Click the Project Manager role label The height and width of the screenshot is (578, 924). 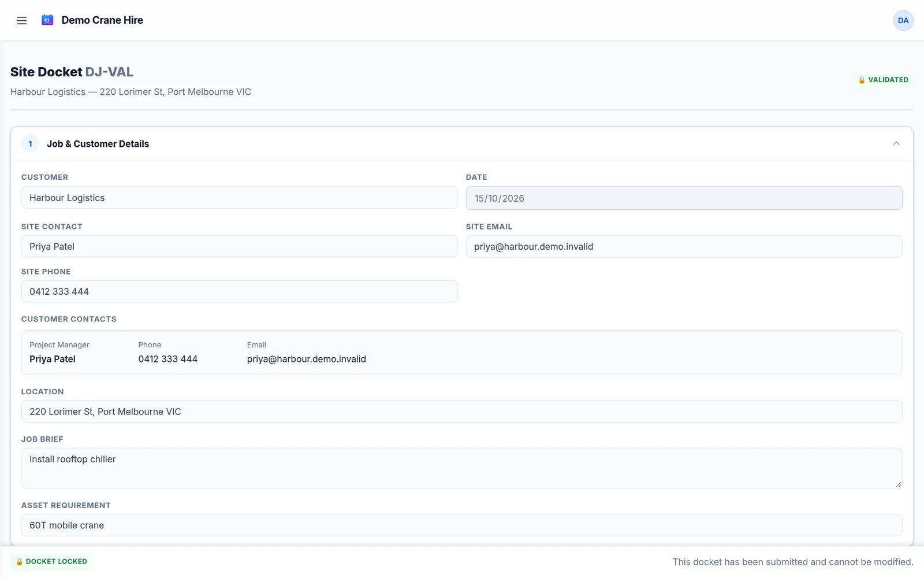[x=59, y=345]
